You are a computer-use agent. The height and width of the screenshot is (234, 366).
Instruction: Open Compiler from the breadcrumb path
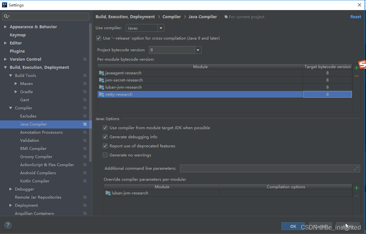click(172, 17)
